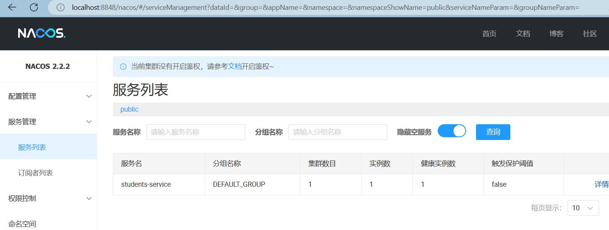The height and width of the screenshot is (230, 609).
Task: Click the info icon on the auth warning banner
Action: tap(123, 66)
